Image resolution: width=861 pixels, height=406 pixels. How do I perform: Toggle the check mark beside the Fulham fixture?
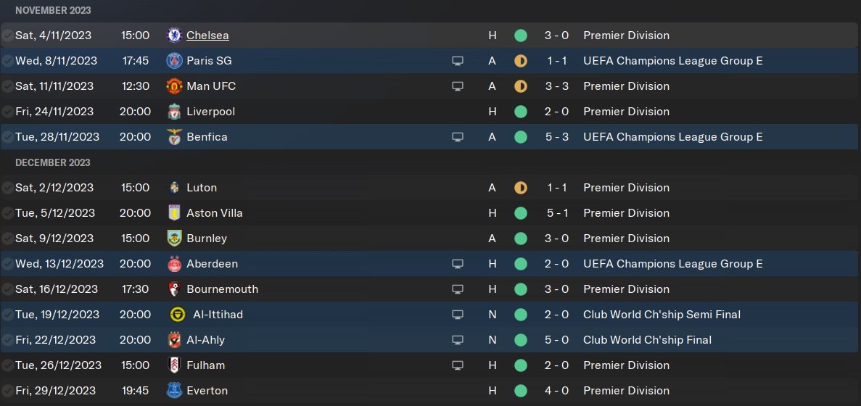(7, 365)
